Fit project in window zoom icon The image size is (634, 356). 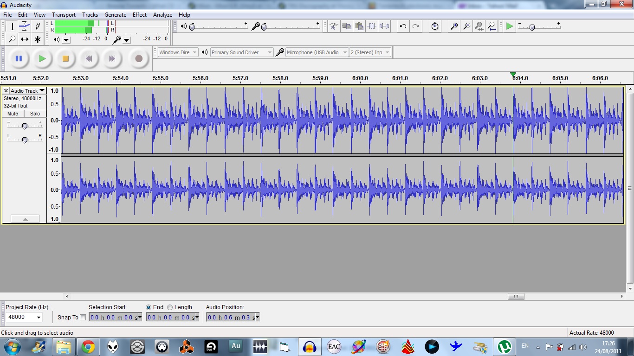(x=492, y=26)
